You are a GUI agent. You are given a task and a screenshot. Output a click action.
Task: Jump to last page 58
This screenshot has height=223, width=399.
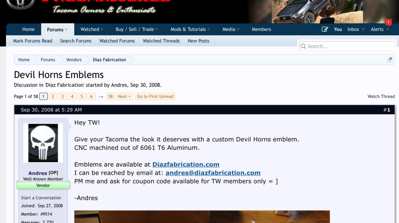(x=110, y=97)
